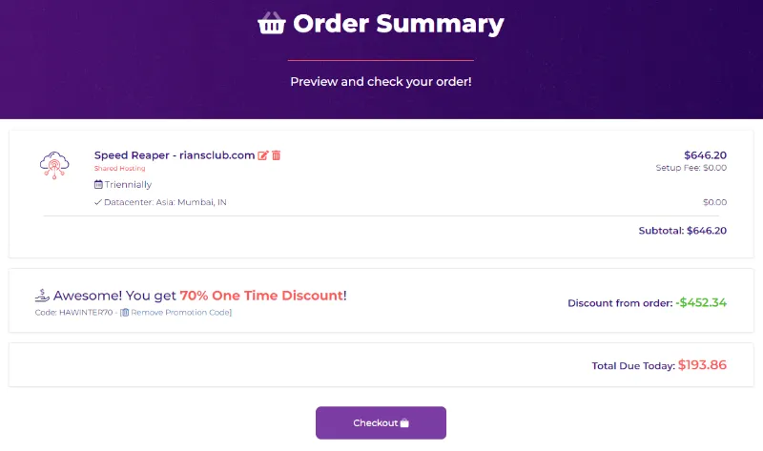The width and height of the screenshot is (763, 451).
Task: Click the discount amount -$452.34
Action: click(701, 302)
